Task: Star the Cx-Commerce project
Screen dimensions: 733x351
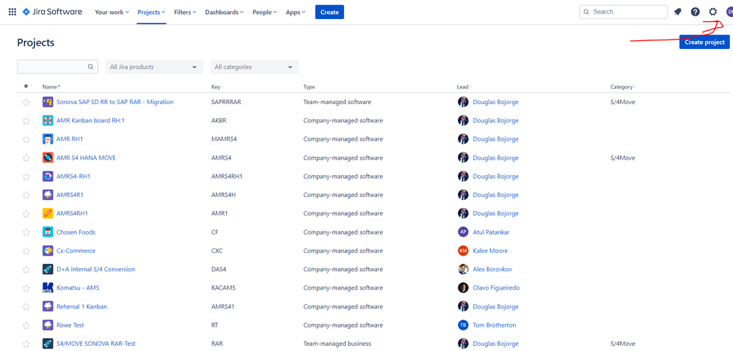Action: click(x=26, y=251)
